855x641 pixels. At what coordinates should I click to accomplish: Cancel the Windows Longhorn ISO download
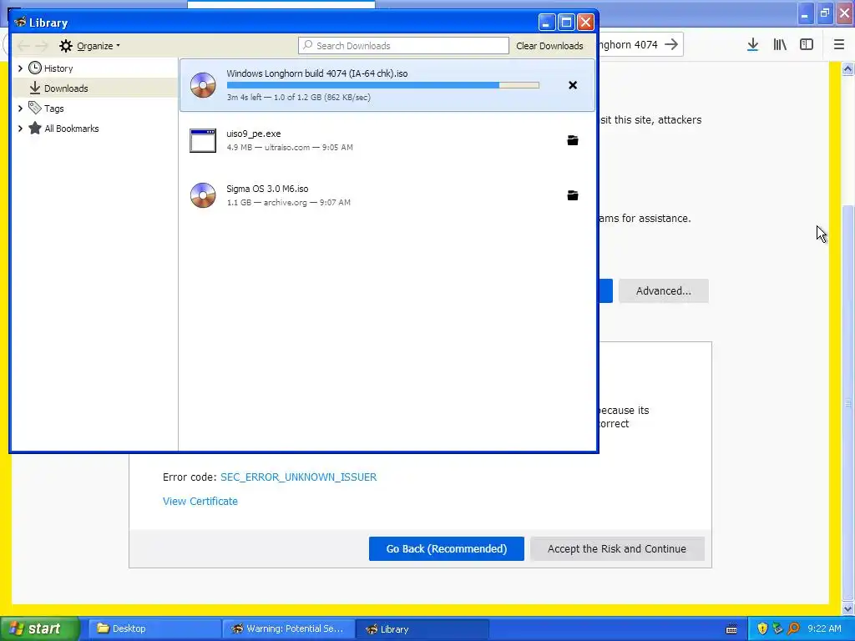[573, 85]
